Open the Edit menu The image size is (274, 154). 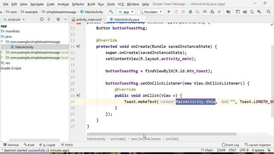click(14, 4)
